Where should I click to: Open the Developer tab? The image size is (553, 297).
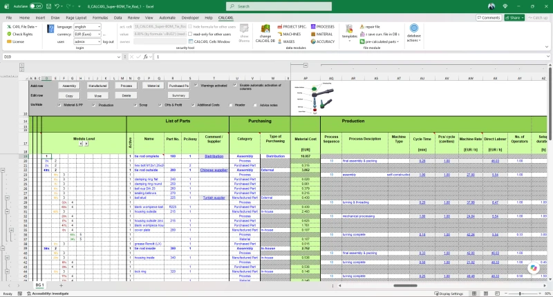pos(190,18)
